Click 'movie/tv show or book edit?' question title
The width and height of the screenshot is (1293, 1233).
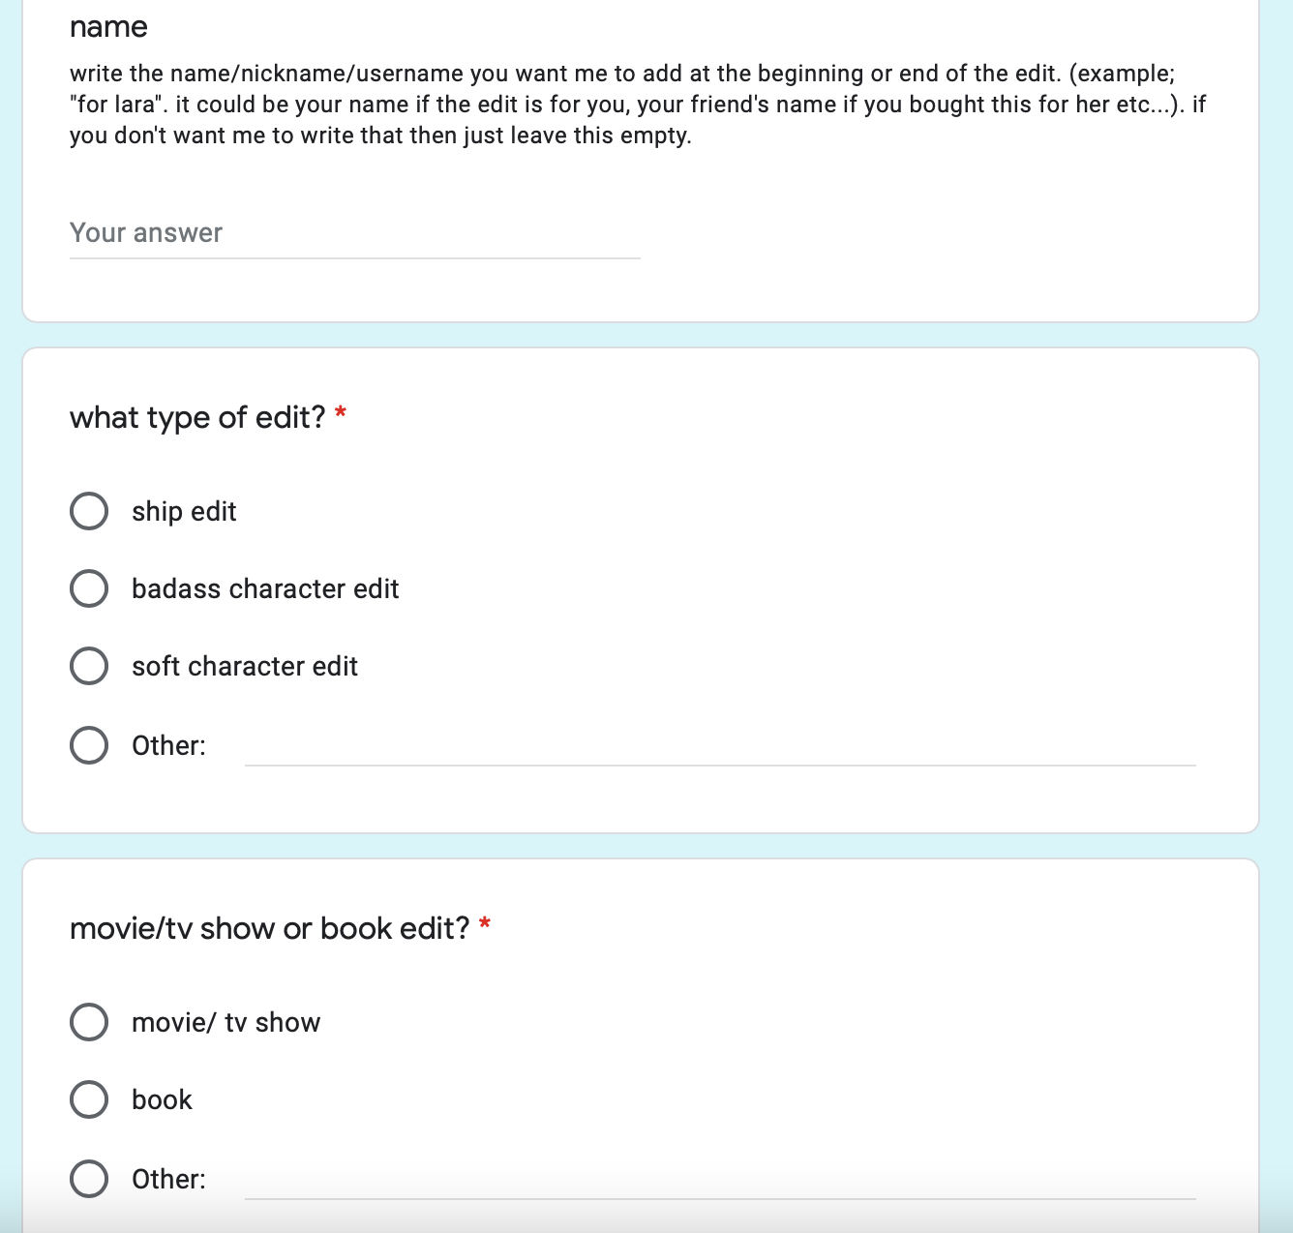point(269,928)
